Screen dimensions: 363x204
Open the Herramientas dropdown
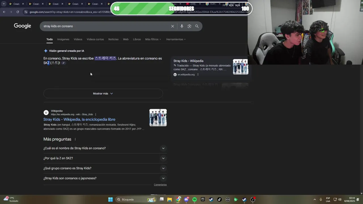tap(176, 39)
